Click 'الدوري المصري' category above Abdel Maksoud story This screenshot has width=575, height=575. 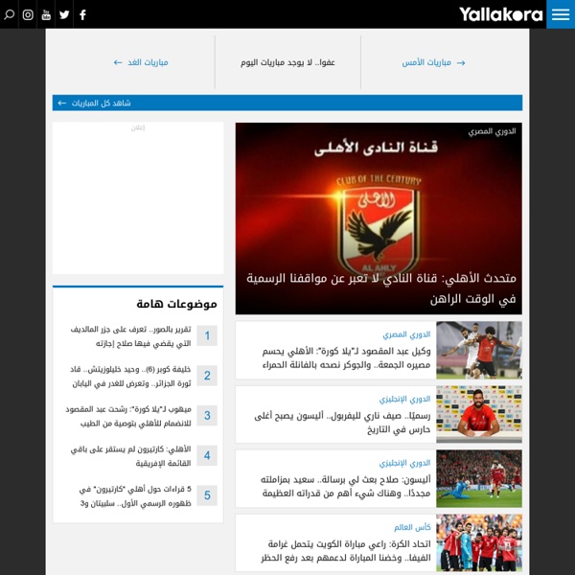[406, 334]
